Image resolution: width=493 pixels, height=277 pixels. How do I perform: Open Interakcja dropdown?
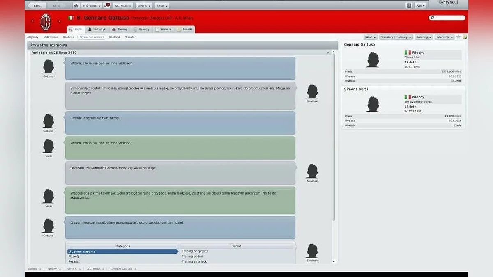[x=445, y=37]
